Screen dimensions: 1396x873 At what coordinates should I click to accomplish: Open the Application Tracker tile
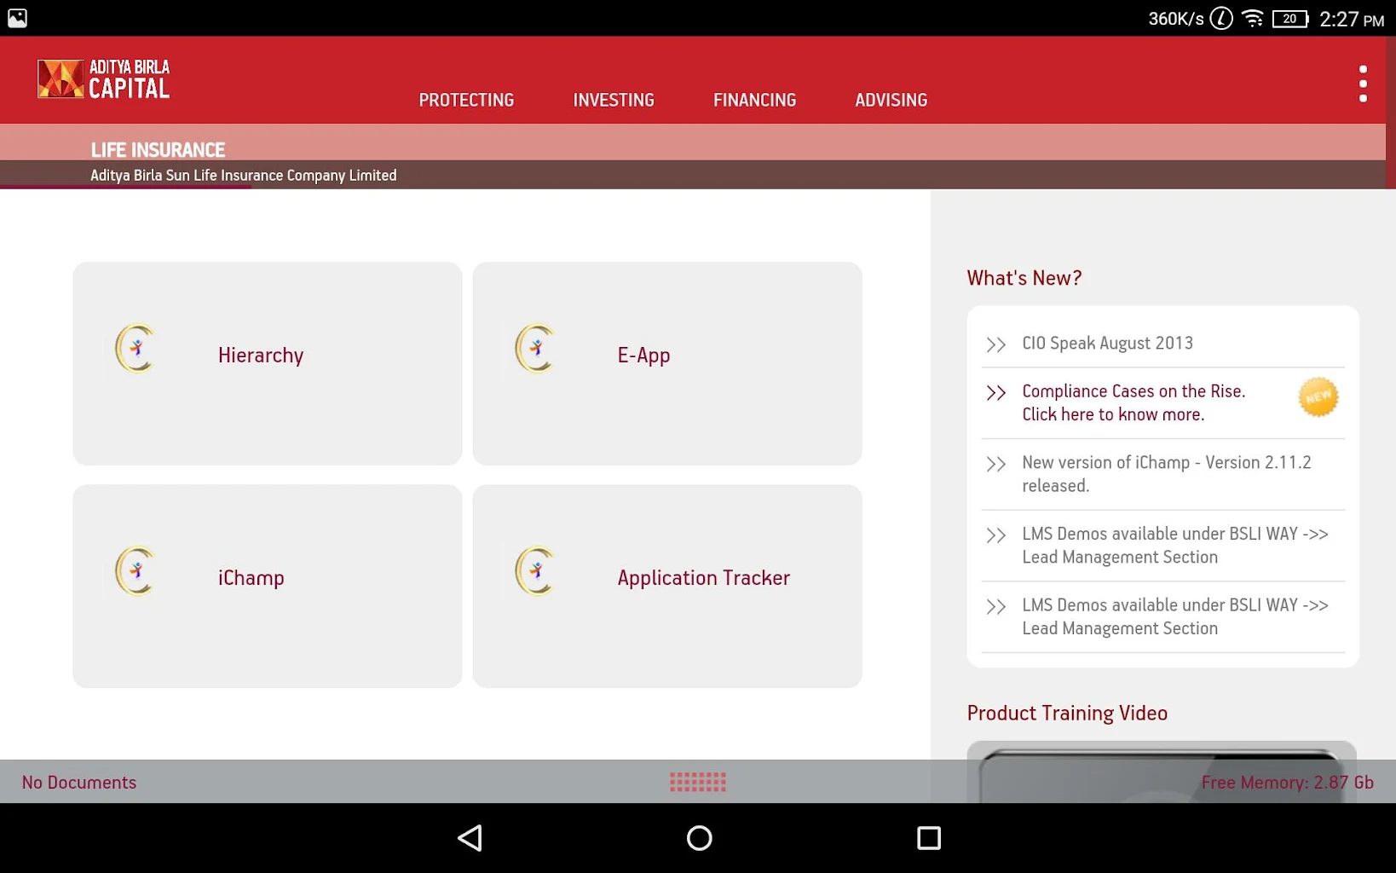click(667, 587)
